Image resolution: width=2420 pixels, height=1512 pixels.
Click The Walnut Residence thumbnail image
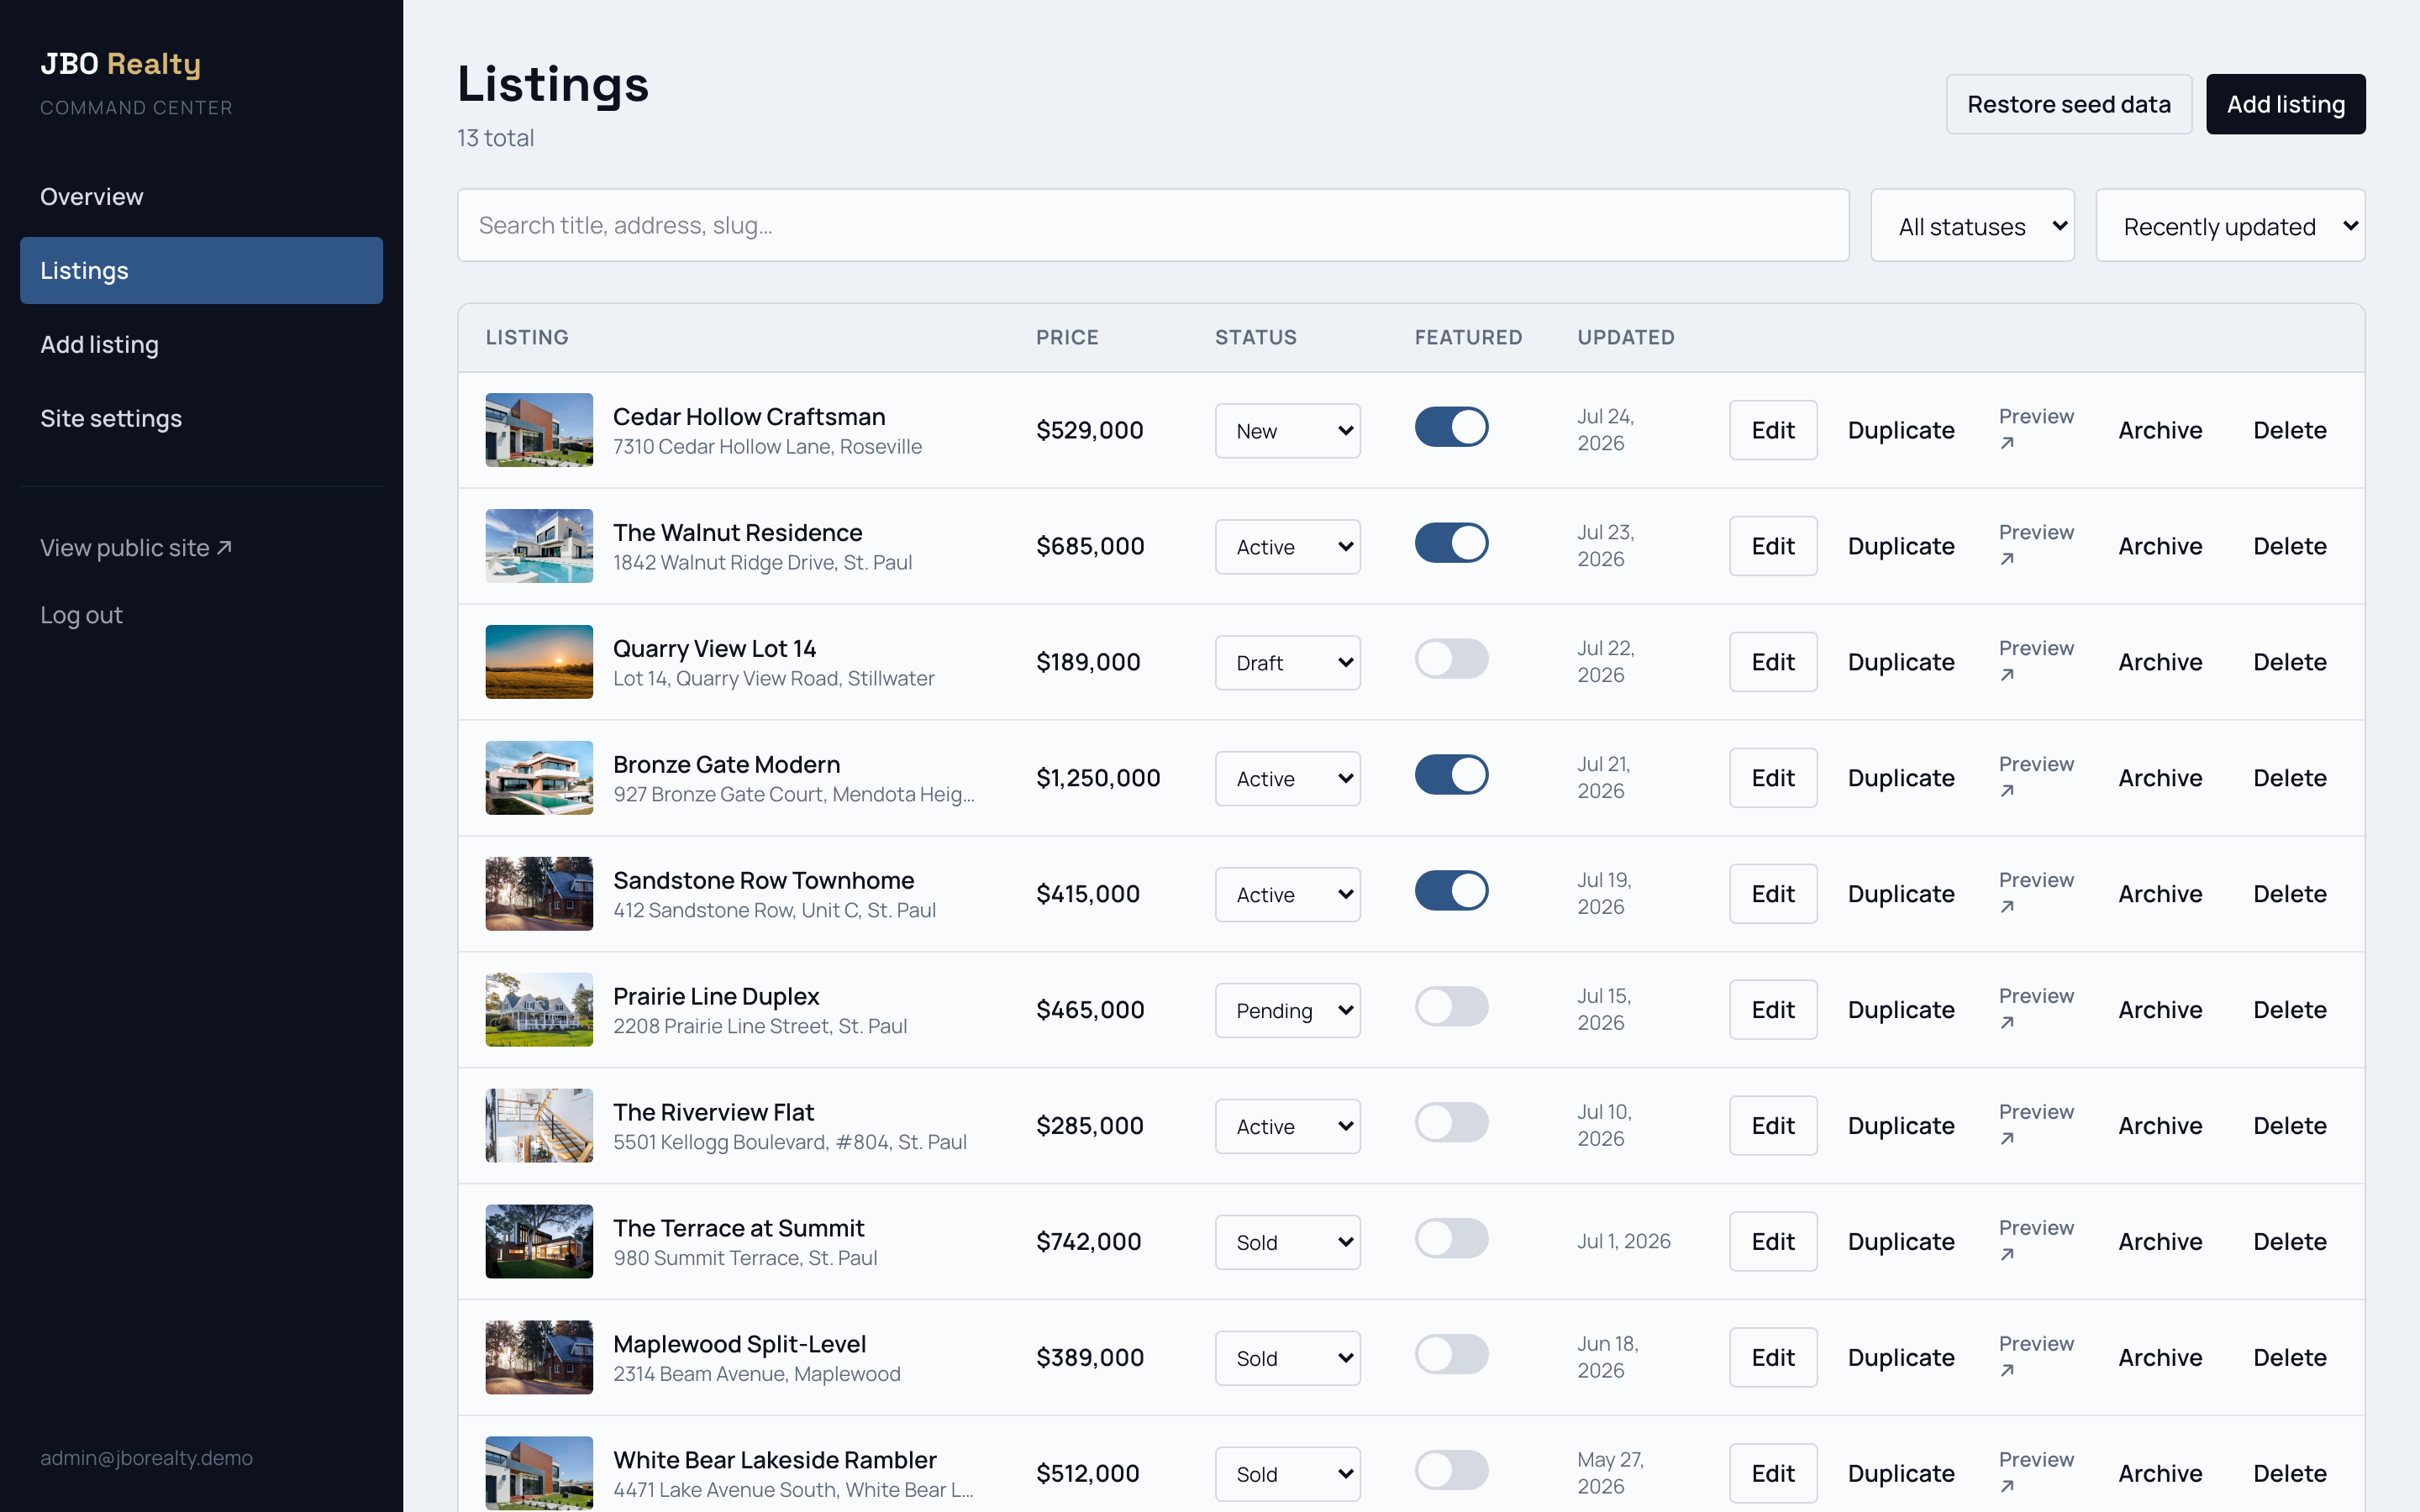coord(539,546)
